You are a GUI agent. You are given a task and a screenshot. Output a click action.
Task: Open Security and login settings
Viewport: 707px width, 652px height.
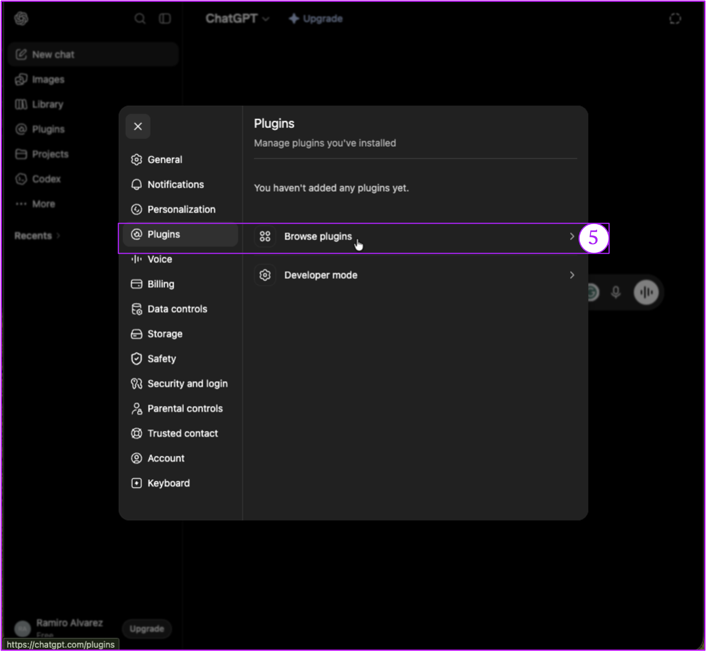[x=181, y=384]
